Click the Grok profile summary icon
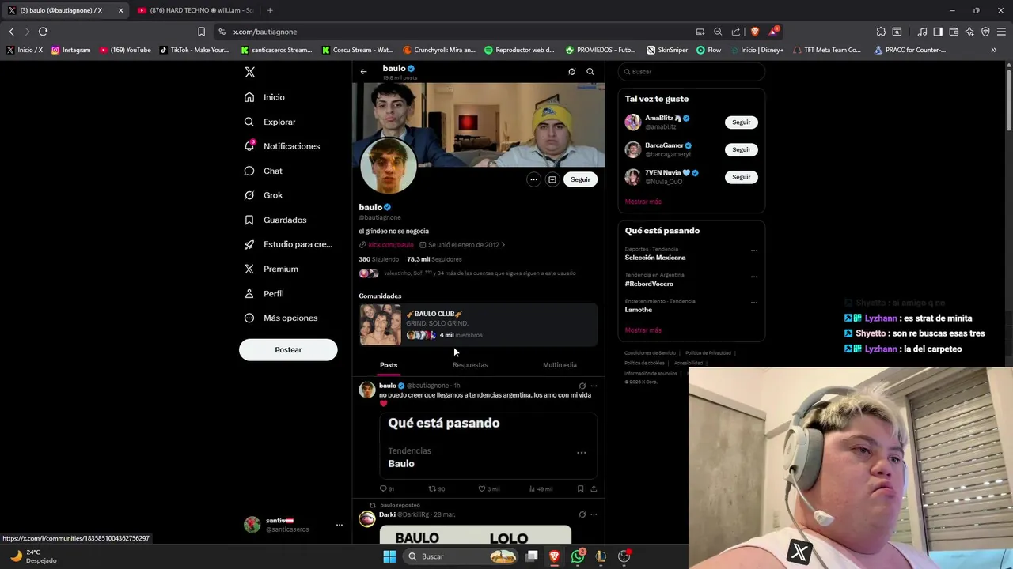Image resolution: width=1013 pixels, height=569 pixels. coord(571,72)
